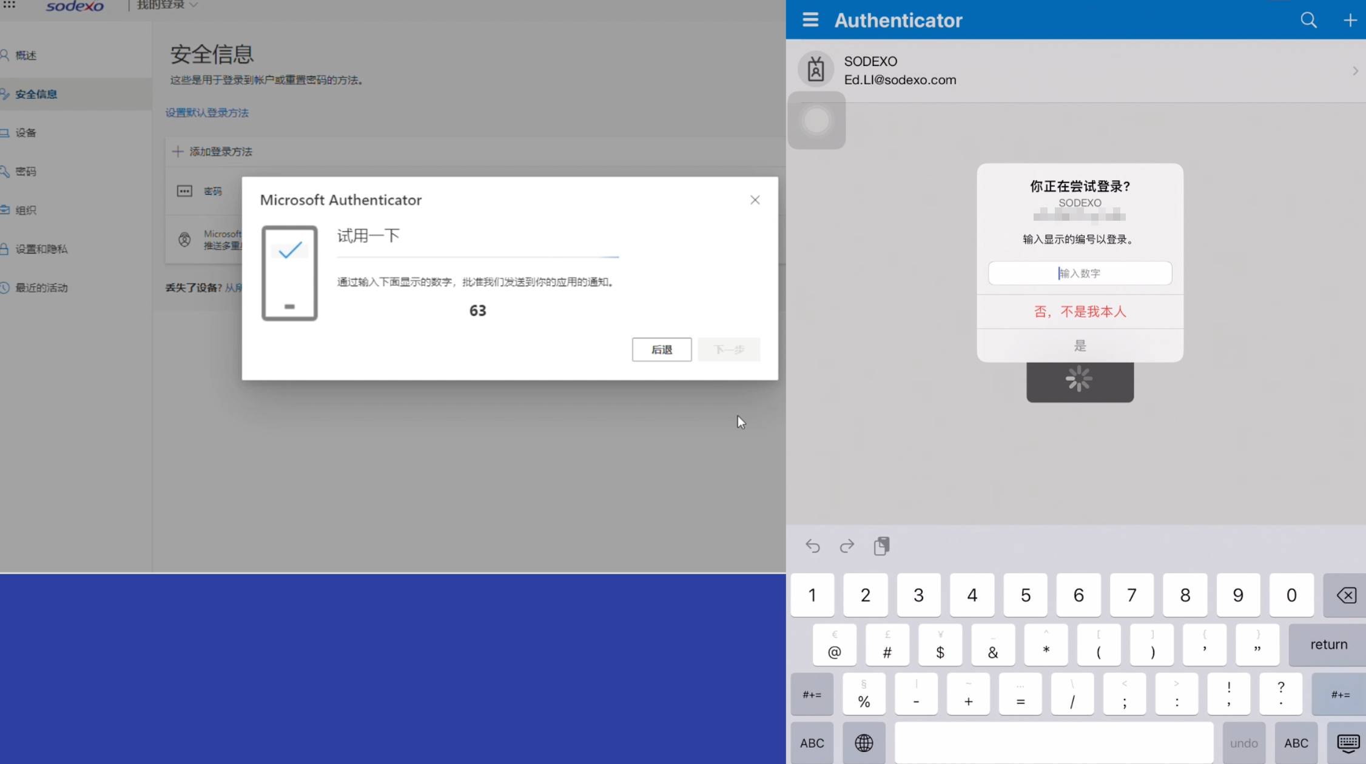Viewport: 1366px width, 764px height.
Task: Tap the right #+= symbols key
Action: coord(1339,694)
